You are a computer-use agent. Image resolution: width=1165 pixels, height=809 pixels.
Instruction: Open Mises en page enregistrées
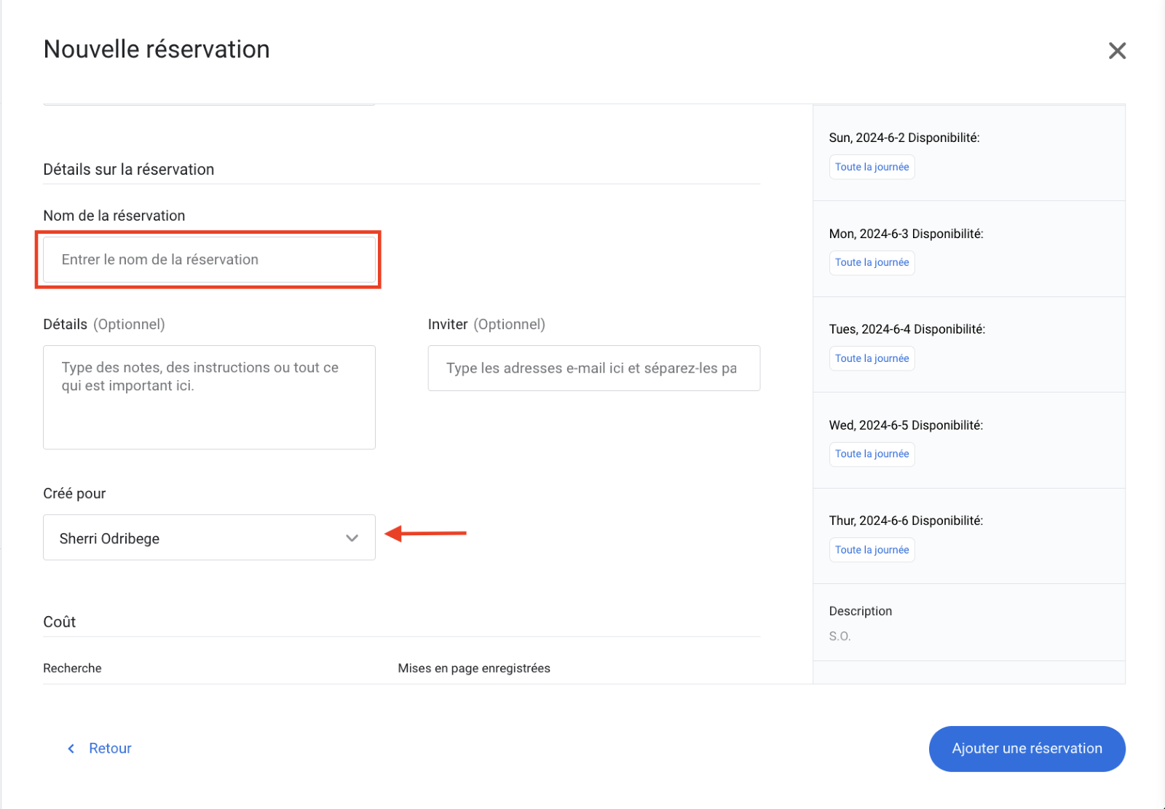click(x=474, y=668)
